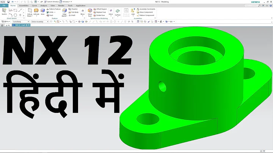Click the Save icon in quick access toolbar
Screen dimensions: 273x153
(8, 2)
